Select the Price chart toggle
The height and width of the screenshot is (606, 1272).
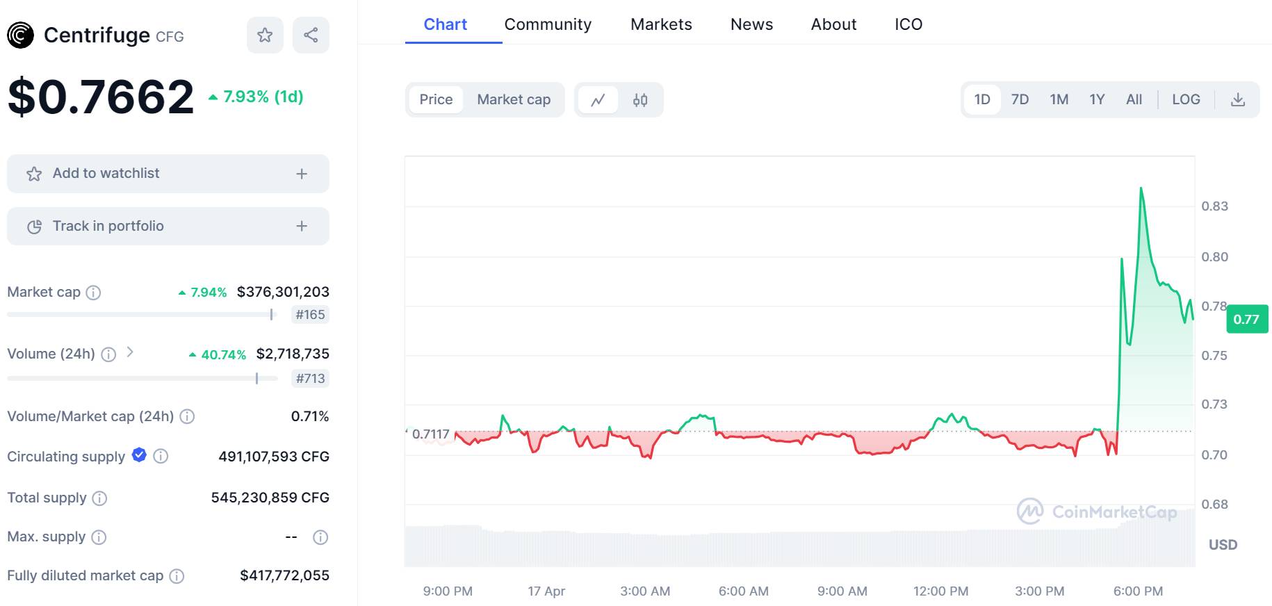point(436,99)
